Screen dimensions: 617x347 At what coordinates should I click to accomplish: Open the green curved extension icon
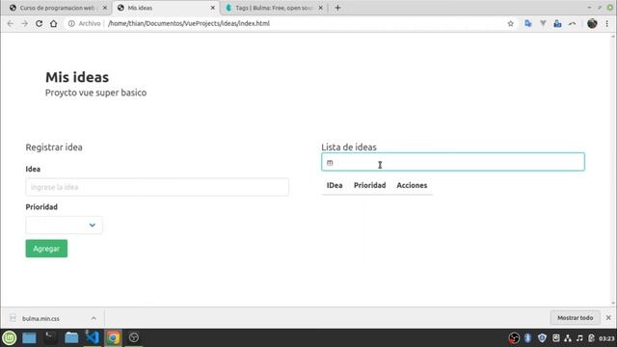click(x=572, y=23)
